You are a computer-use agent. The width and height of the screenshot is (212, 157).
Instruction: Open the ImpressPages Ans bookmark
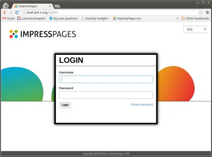coord(128,18)
